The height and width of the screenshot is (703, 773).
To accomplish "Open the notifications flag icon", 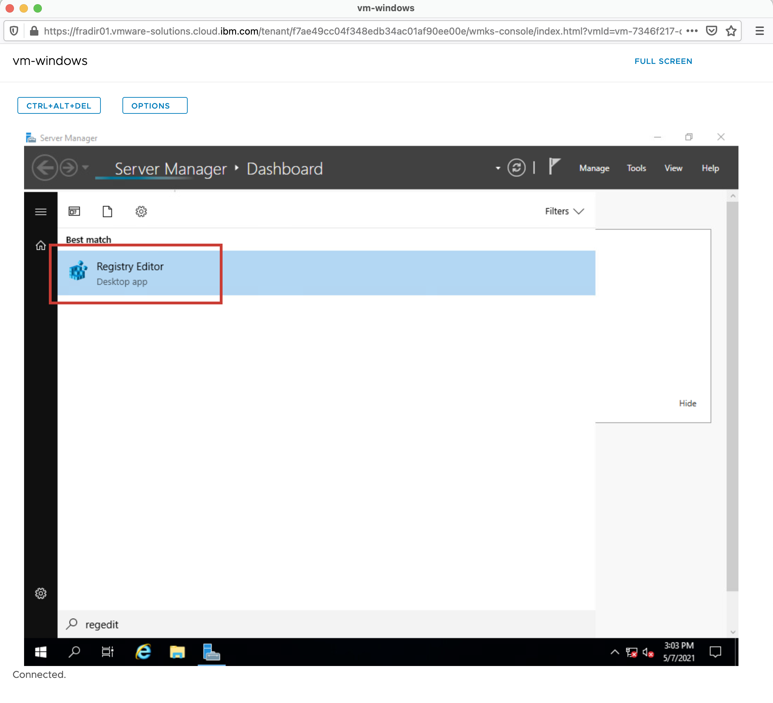I will coord(554,166).
